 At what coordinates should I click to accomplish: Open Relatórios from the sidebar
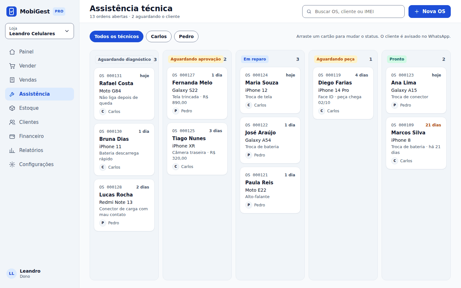coord(39,150)
